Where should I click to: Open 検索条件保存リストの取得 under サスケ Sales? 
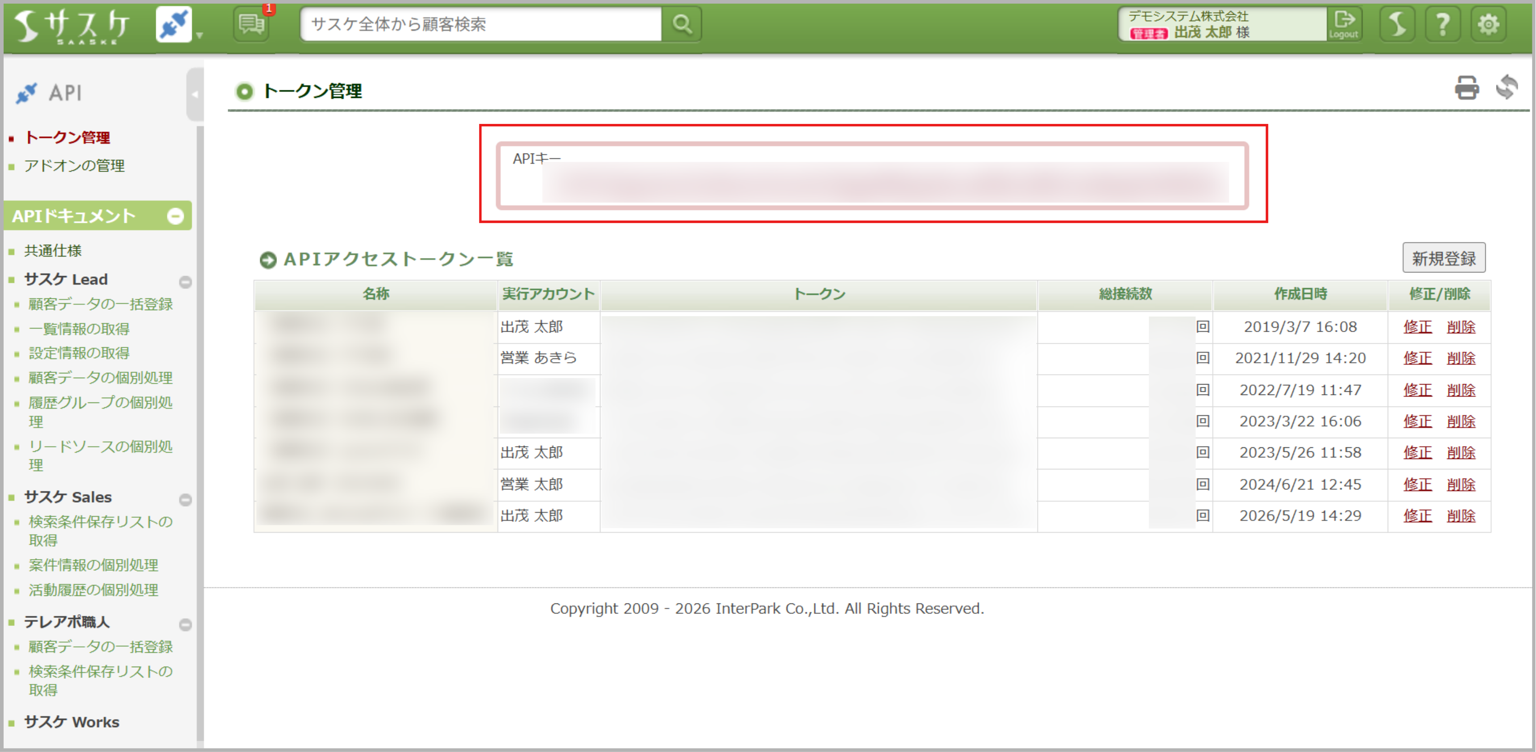100,530
